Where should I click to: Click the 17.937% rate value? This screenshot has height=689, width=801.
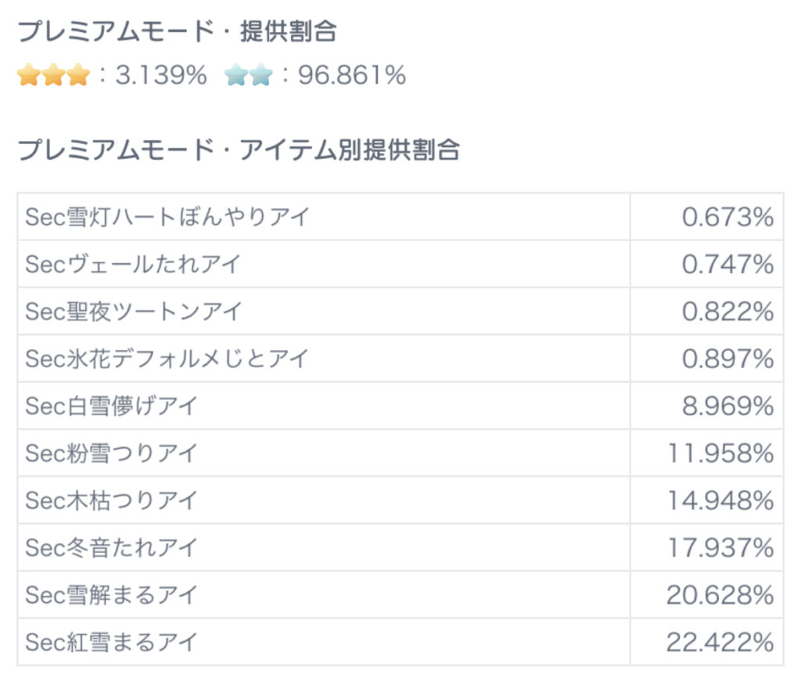[x=720, y=547]
